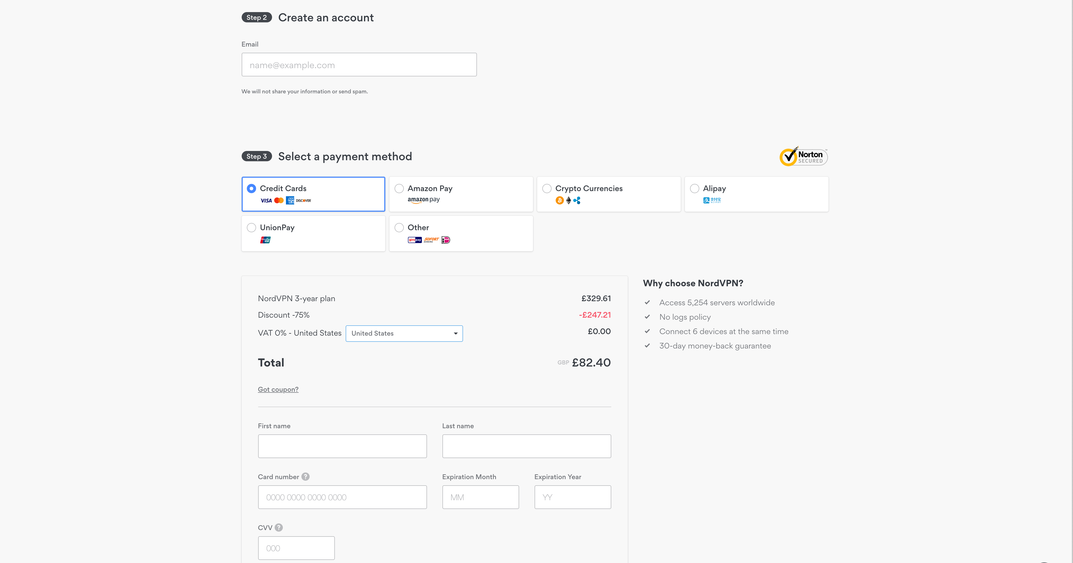Click "30-day money-back guarantee" text
The width and height of the screenshot is (1073, 563).
click(x=715, y=346)
